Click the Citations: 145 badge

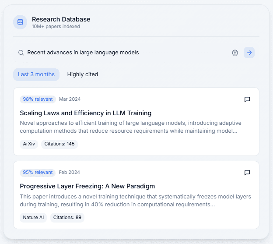tap(59, 144)
